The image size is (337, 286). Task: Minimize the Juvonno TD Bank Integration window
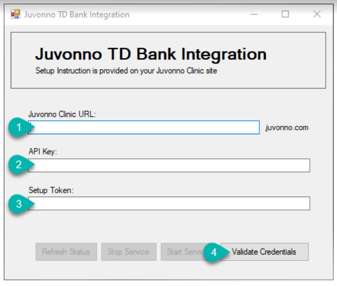(x=254, y=14)
